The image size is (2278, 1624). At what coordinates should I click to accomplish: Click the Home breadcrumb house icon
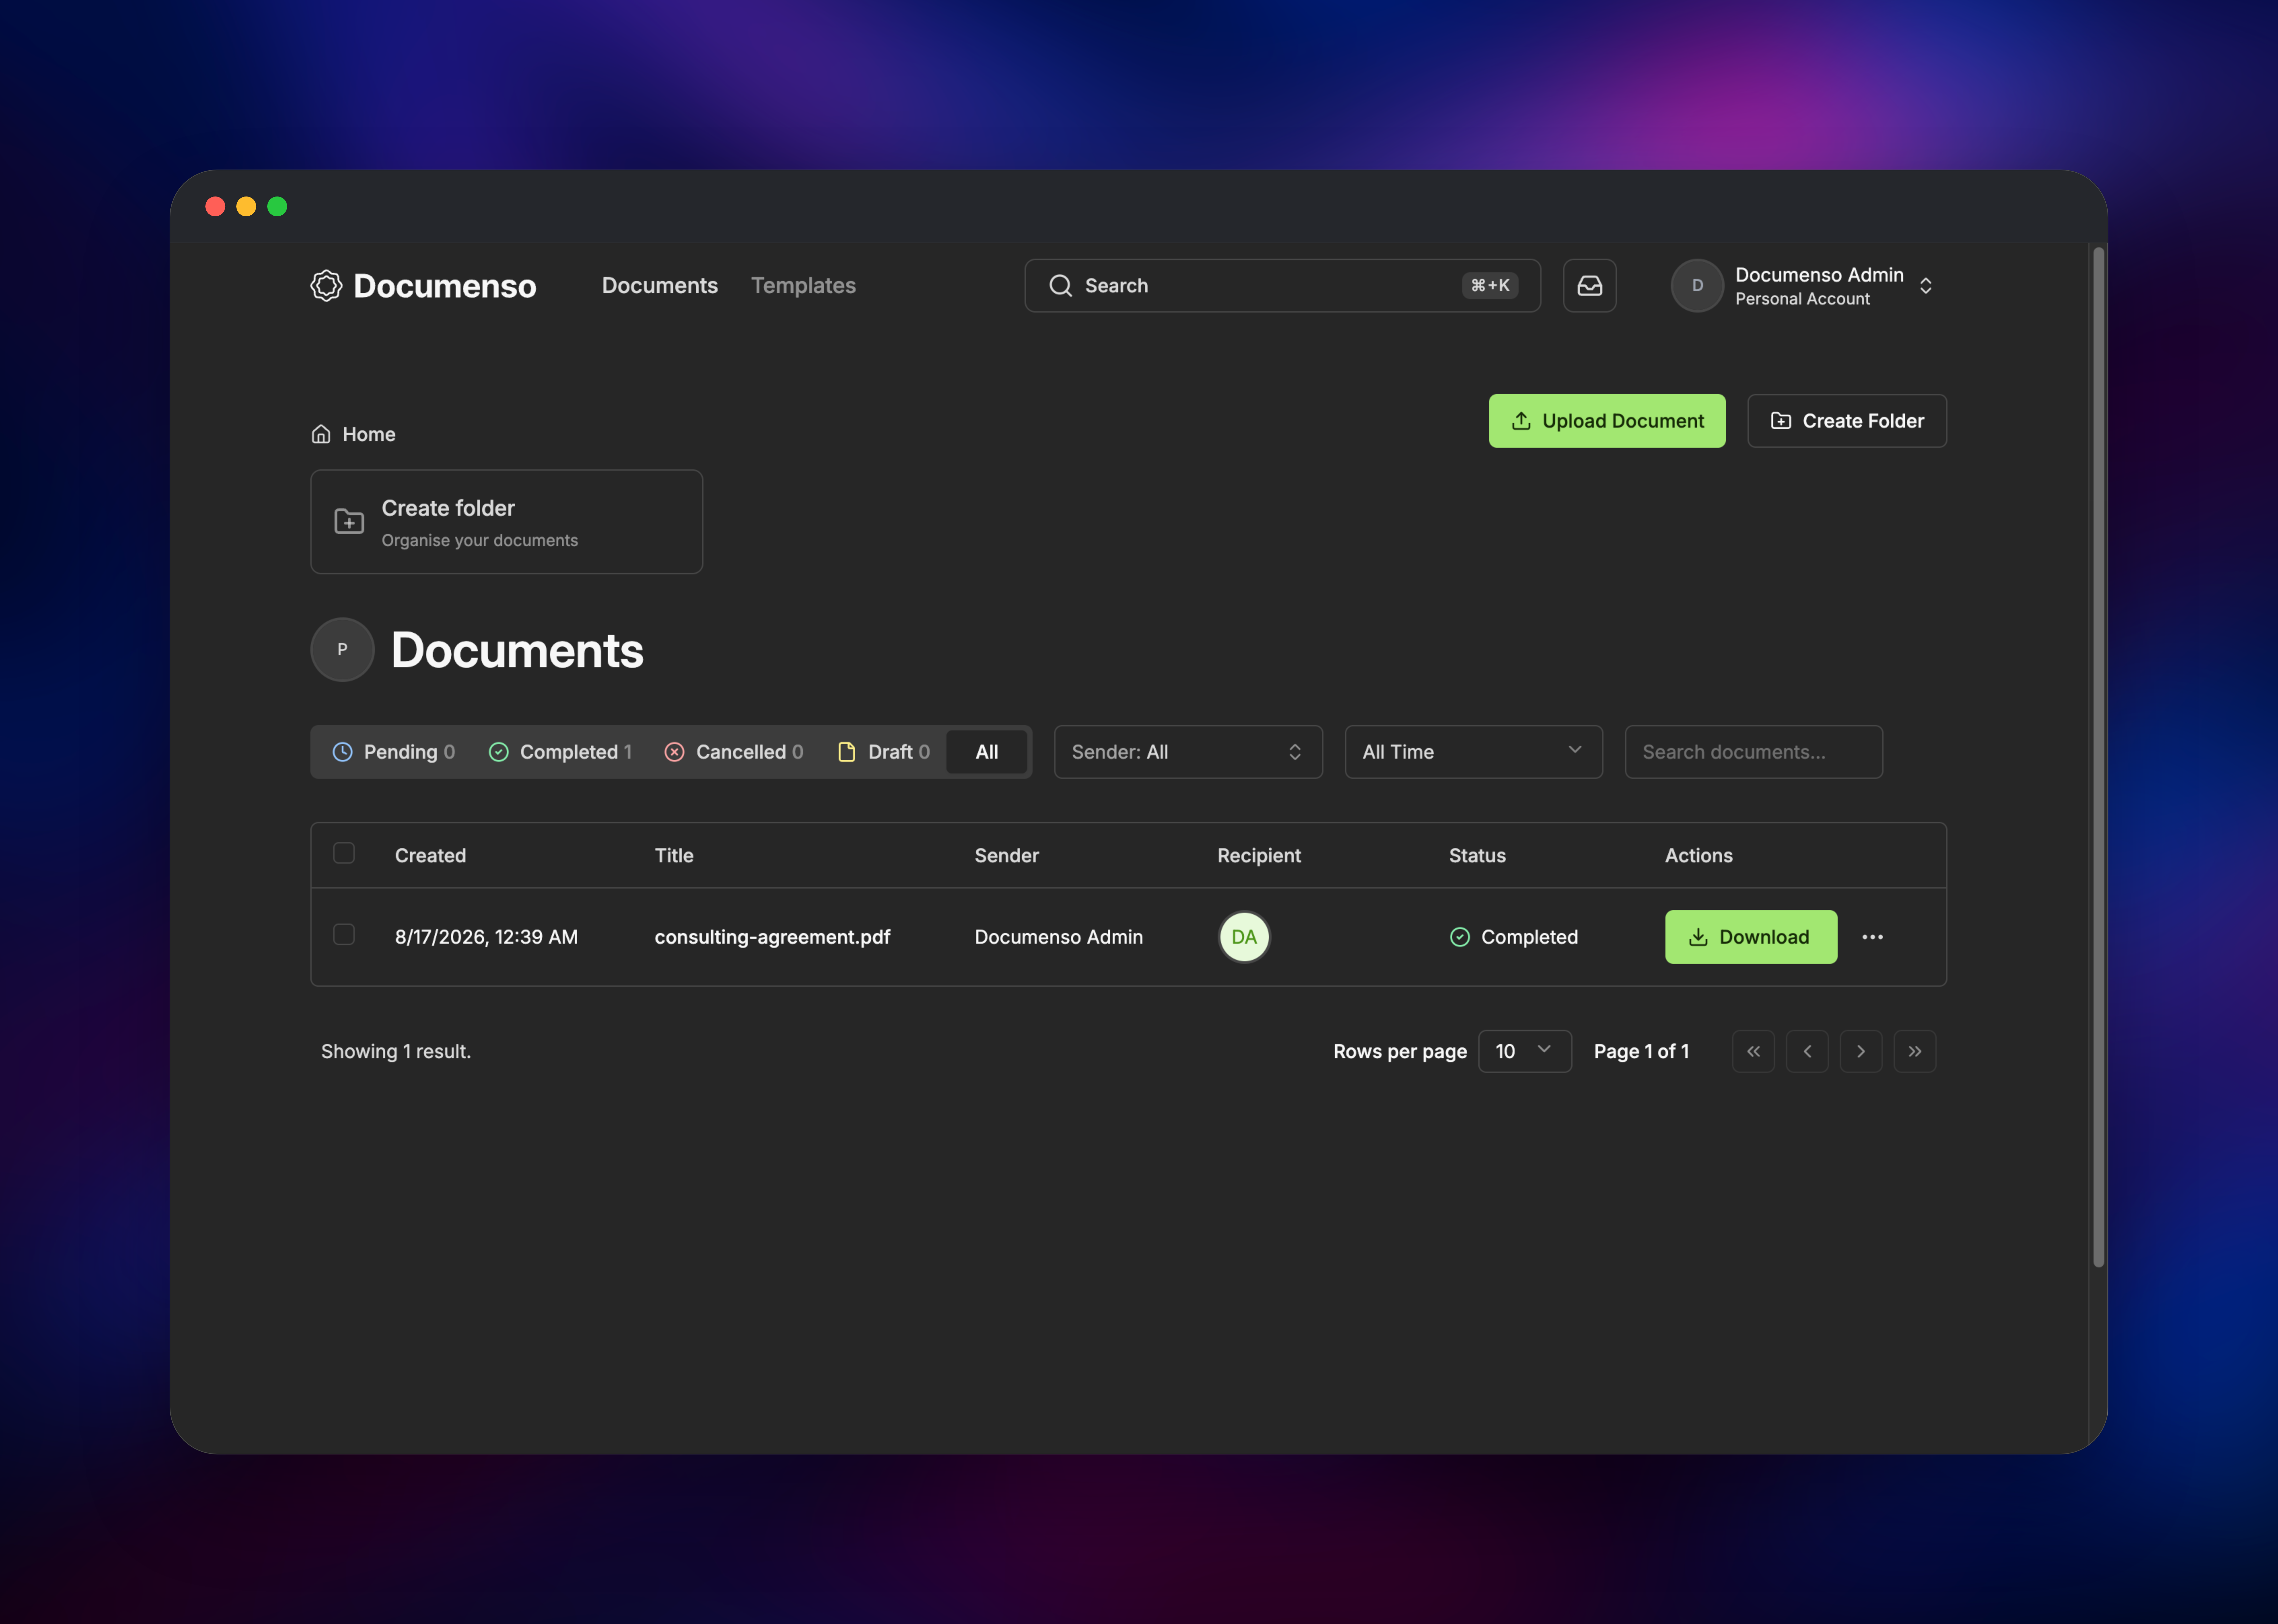(x=321, y=434)
